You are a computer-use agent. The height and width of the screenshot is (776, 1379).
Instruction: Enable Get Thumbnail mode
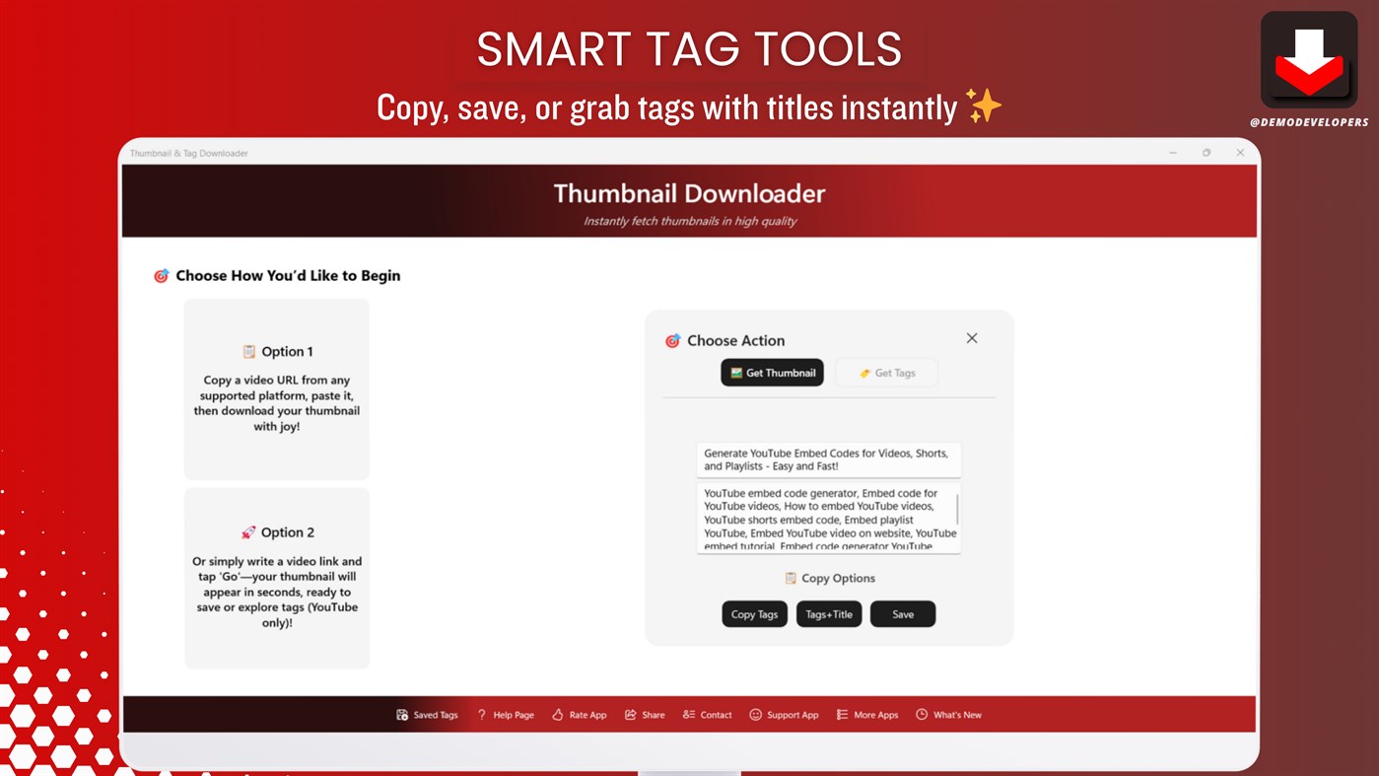[772, 372]
